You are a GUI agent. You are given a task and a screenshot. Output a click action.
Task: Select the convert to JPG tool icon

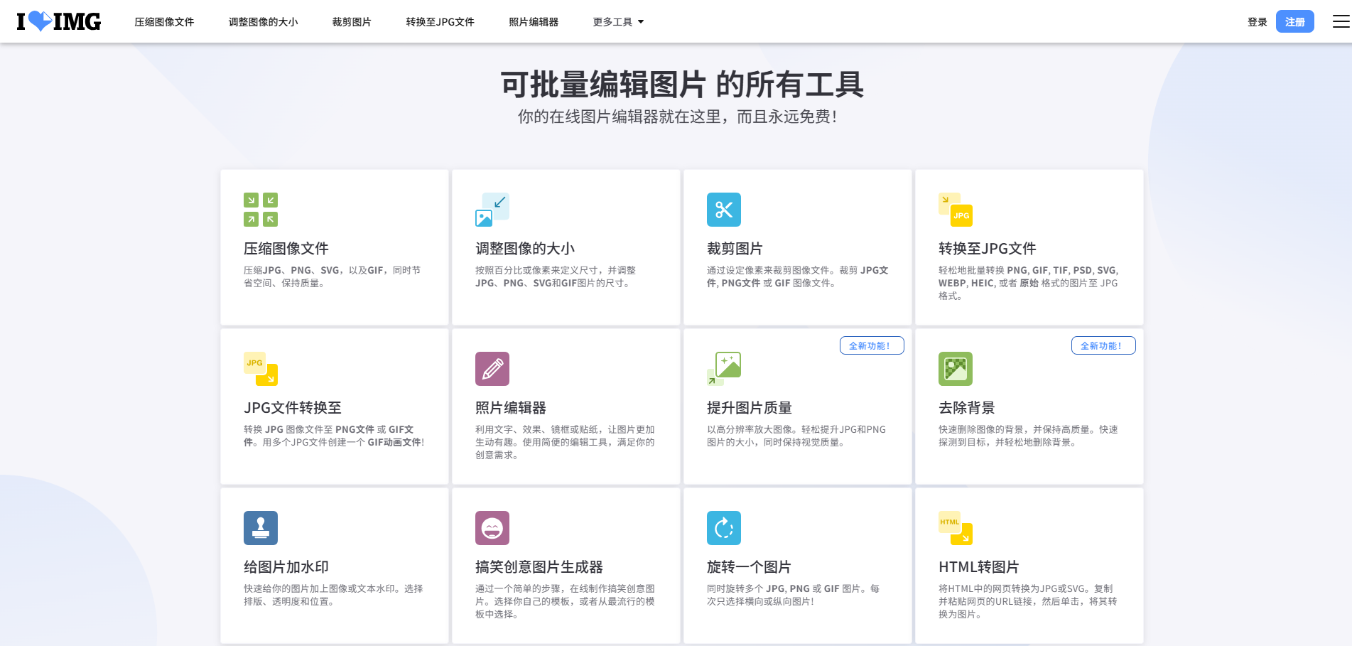coord(955,210)
